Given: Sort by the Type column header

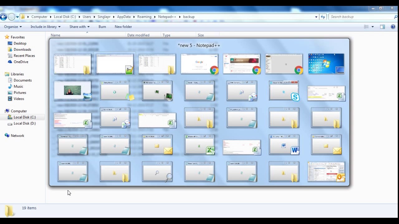Looking at the screenshot, I should [x=178, y=35].
